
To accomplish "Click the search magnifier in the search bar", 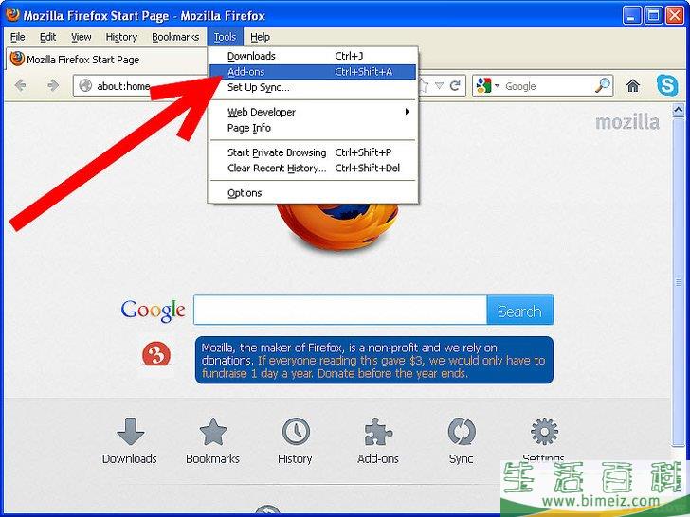I will [603, 85].
